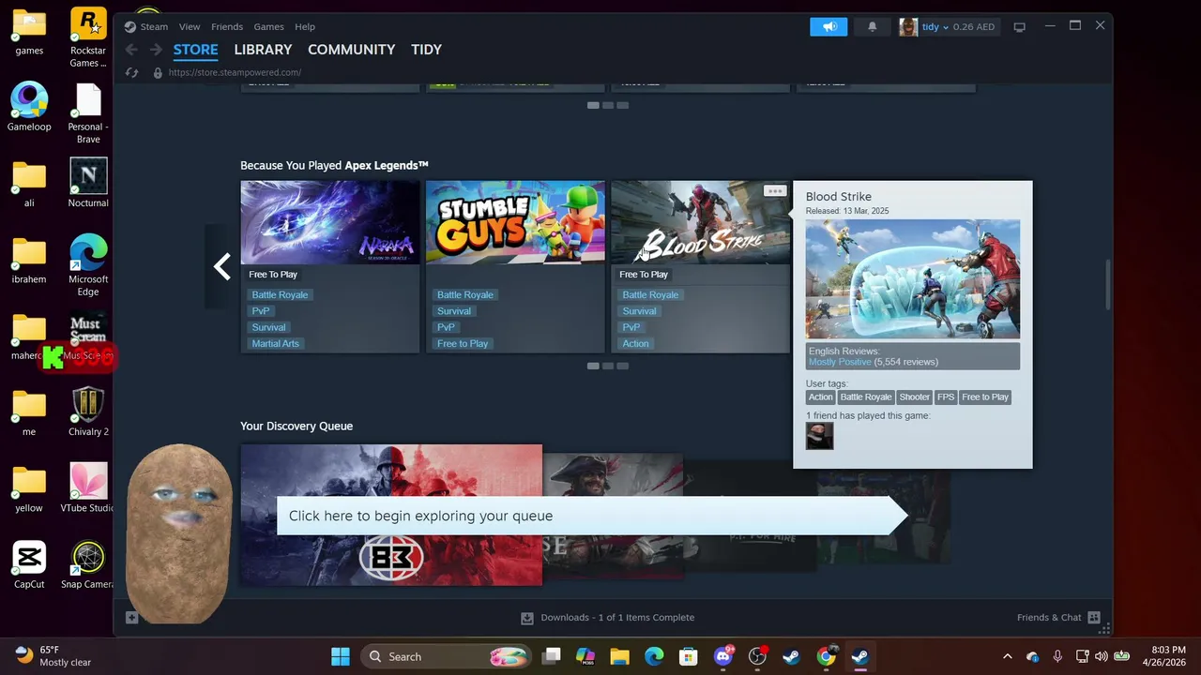1201x675 pixels.
Task: Add a game using the plus icon
Action: coord(131,617)
